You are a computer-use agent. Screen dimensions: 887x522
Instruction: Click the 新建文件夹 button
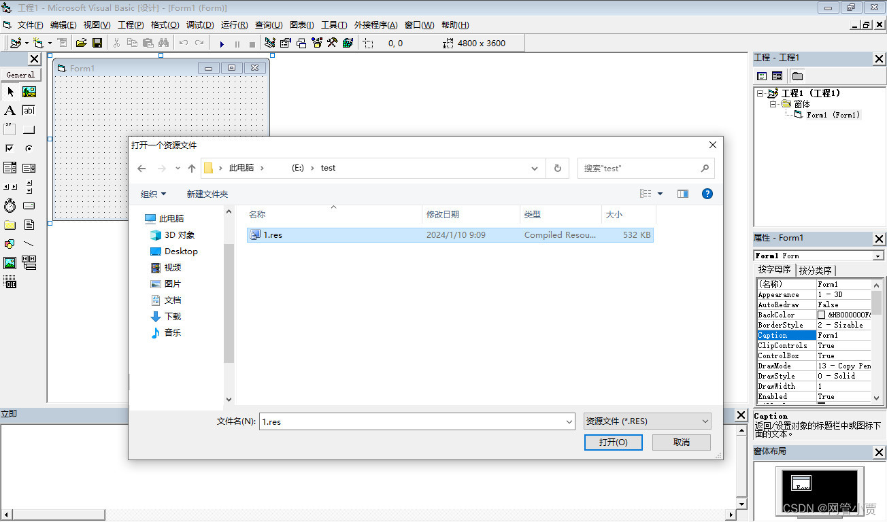tap(207, 194)
